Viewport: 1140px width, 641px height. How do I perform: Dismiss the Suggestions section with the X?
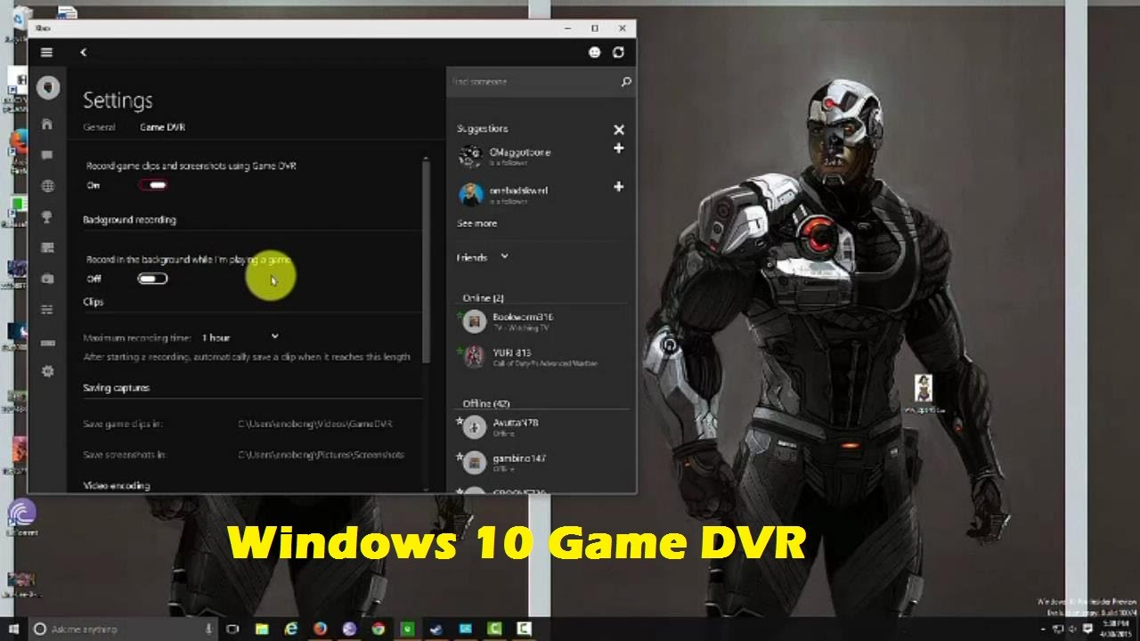(619, 130)
